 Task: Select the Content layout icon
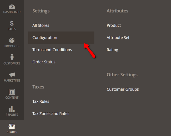coord(12,92)
